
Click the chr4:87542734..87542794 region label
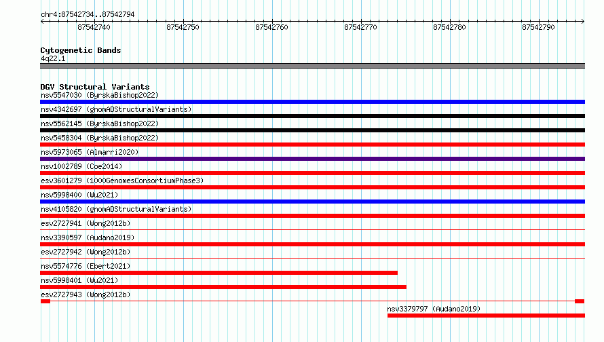click(88, 14)
